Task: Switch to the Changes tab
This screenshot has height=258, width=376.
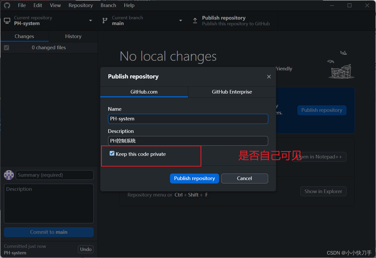Action: [25, 36]
